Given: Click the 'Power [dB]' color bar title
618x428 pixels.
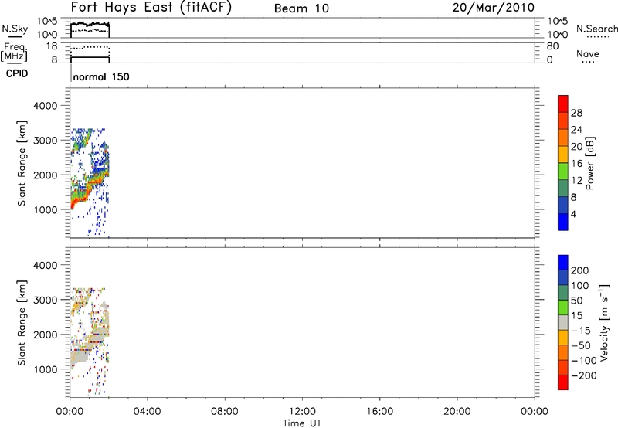Looking at the screenshot, I should pos(589,163).
